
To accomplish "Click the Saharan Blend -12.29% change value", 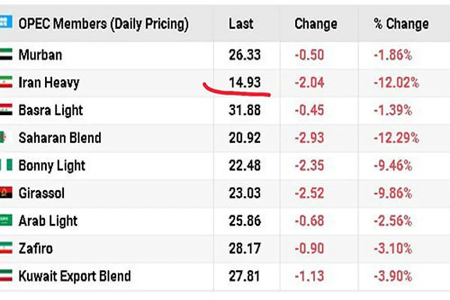I will point(396,138).
